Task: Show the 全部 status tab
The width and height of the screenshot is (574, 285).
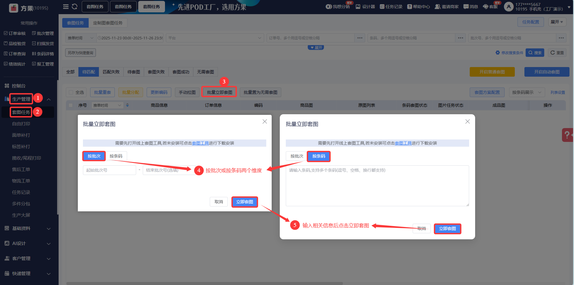Action: point(70,72)
